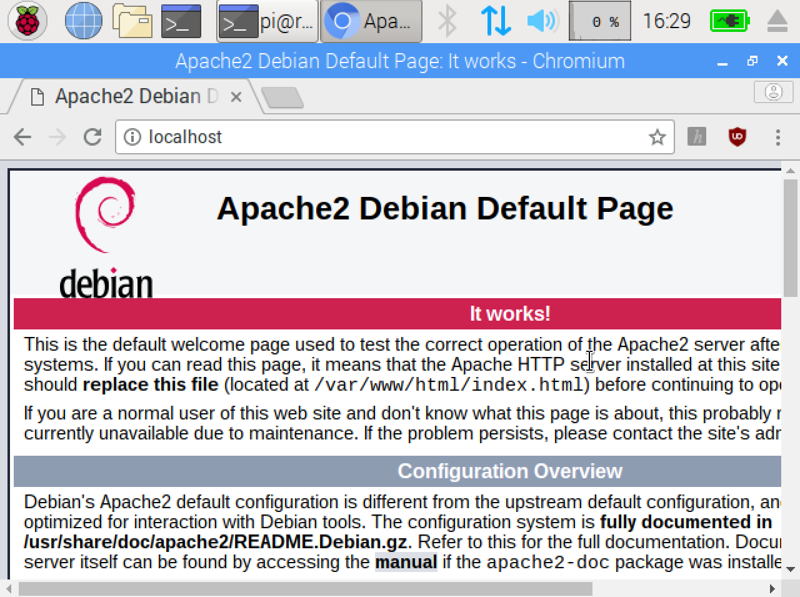Close the Chromium window
Image resolution: width=800 pixels, height=597 pixels.
(782, 61)
